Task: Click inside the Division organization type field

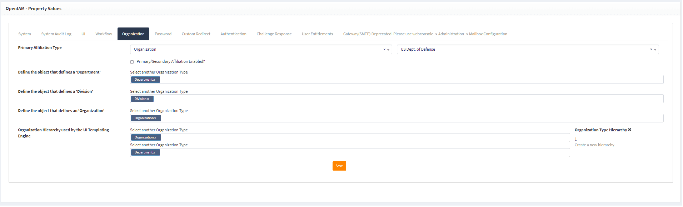Action: point(393,99)
